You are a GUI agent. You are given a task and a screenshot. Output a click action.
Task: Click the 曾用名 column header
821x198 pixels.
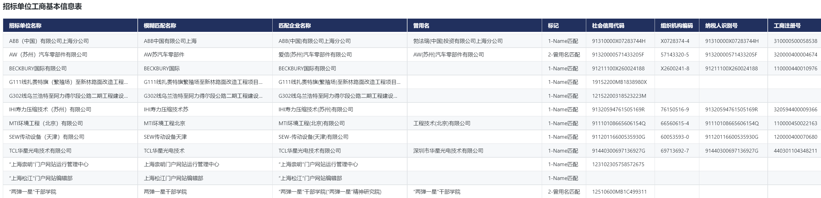pos(475,26)
